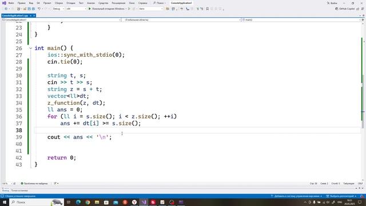
Task: Start Локальный отладчик Windows
Action: point(106,9)
